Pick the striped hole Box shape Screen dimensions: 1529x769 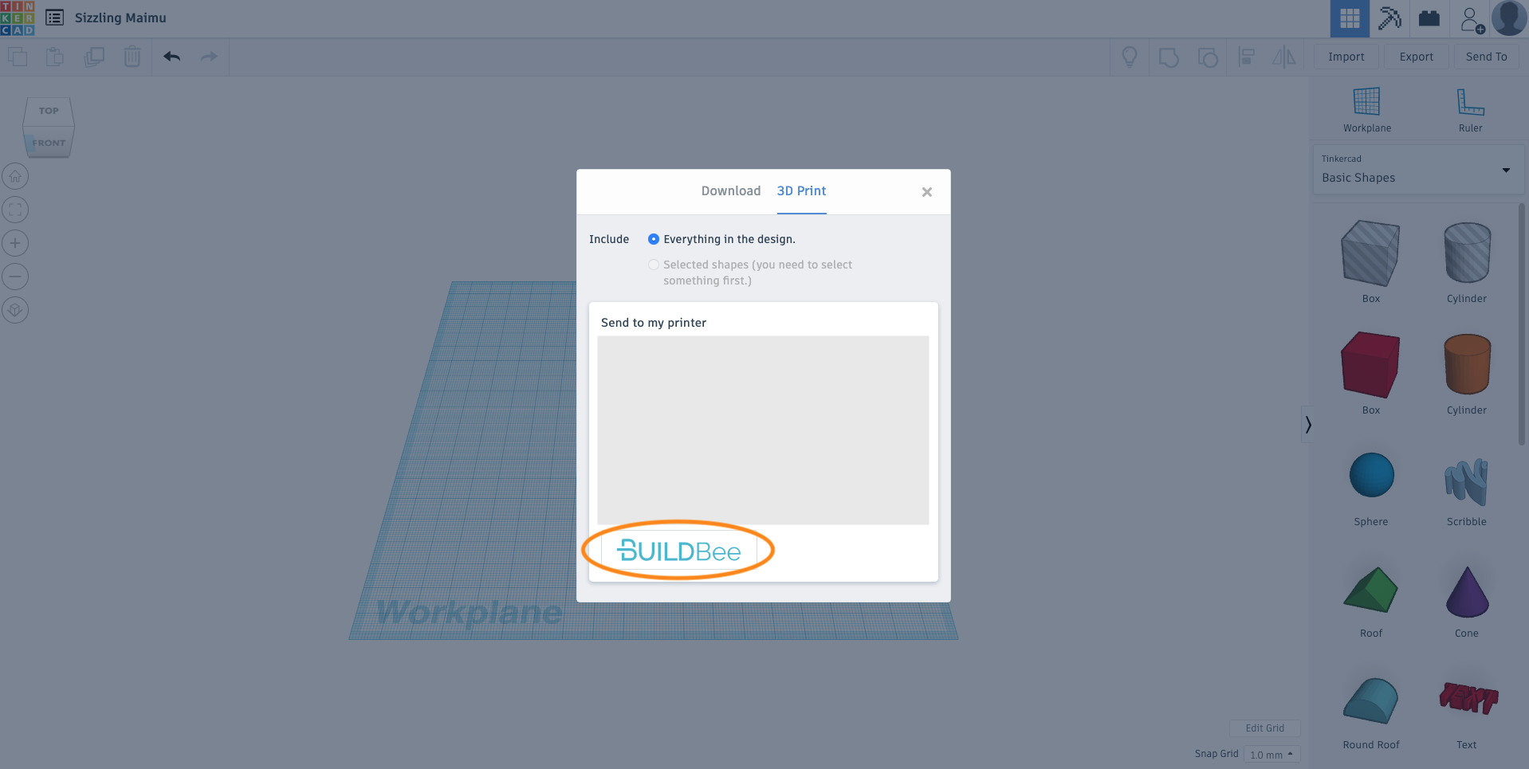point(1370,253)
